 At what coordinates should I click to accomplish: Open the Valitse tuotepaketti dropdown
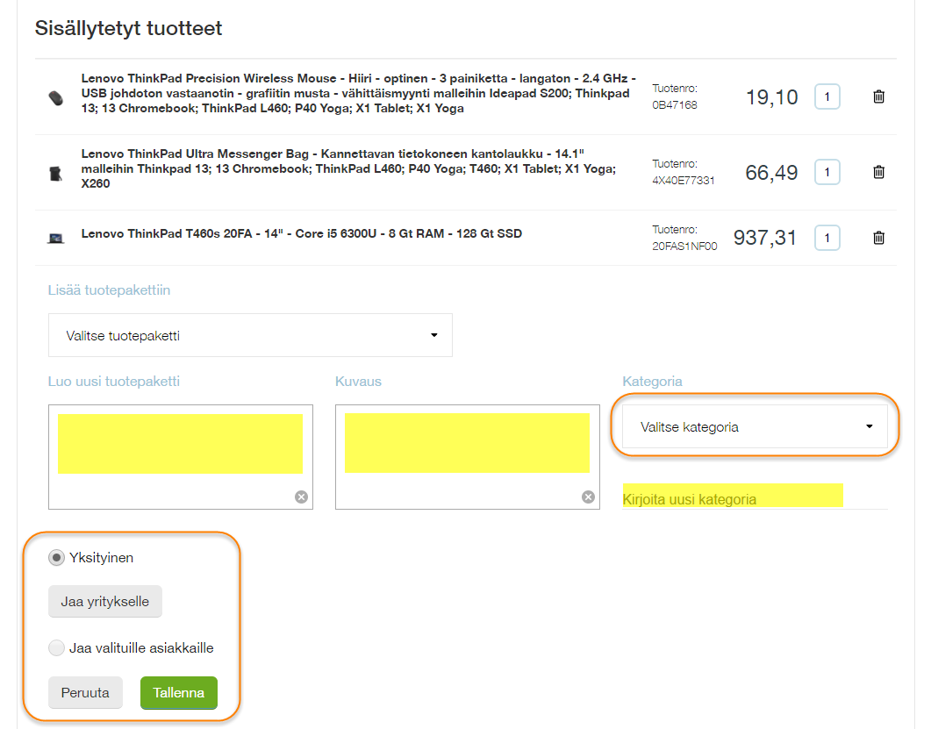click(x=250, y=335)
